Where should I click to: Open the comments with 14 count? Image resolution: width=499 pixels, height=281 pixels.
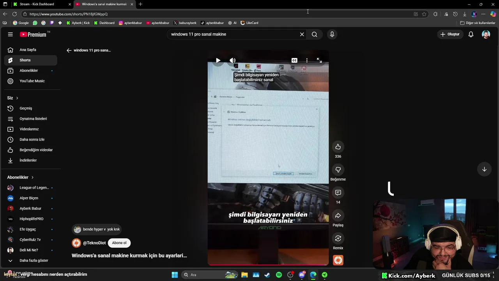click(338, 192)
